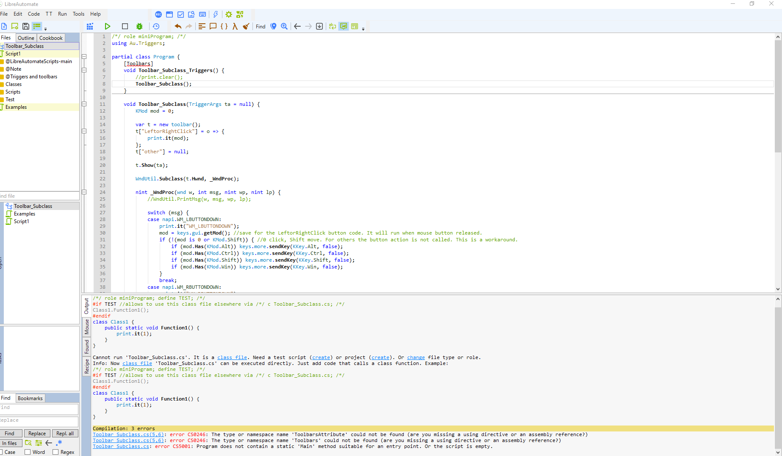Click the 'change' link in output
The image size is (782, 456).
(x=416, y=357)
